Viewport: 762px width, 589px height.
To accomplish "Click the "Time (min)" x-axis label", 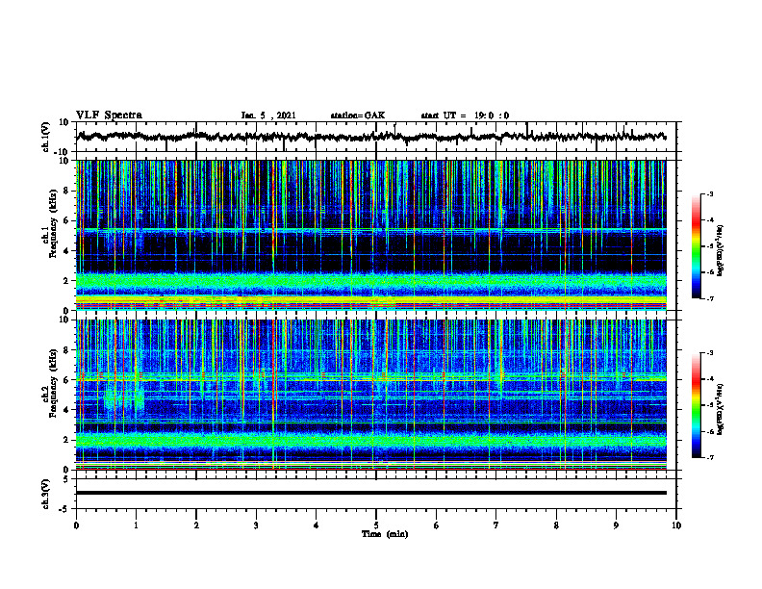I will 385,534.
